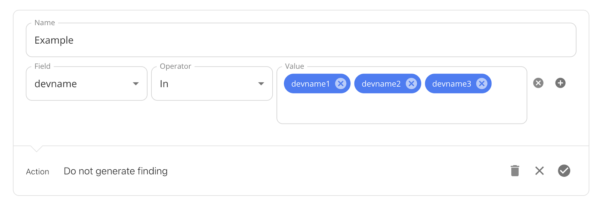601x202 pixels.
Task: Click the empty area of the Value box
Action: [402, 109]
